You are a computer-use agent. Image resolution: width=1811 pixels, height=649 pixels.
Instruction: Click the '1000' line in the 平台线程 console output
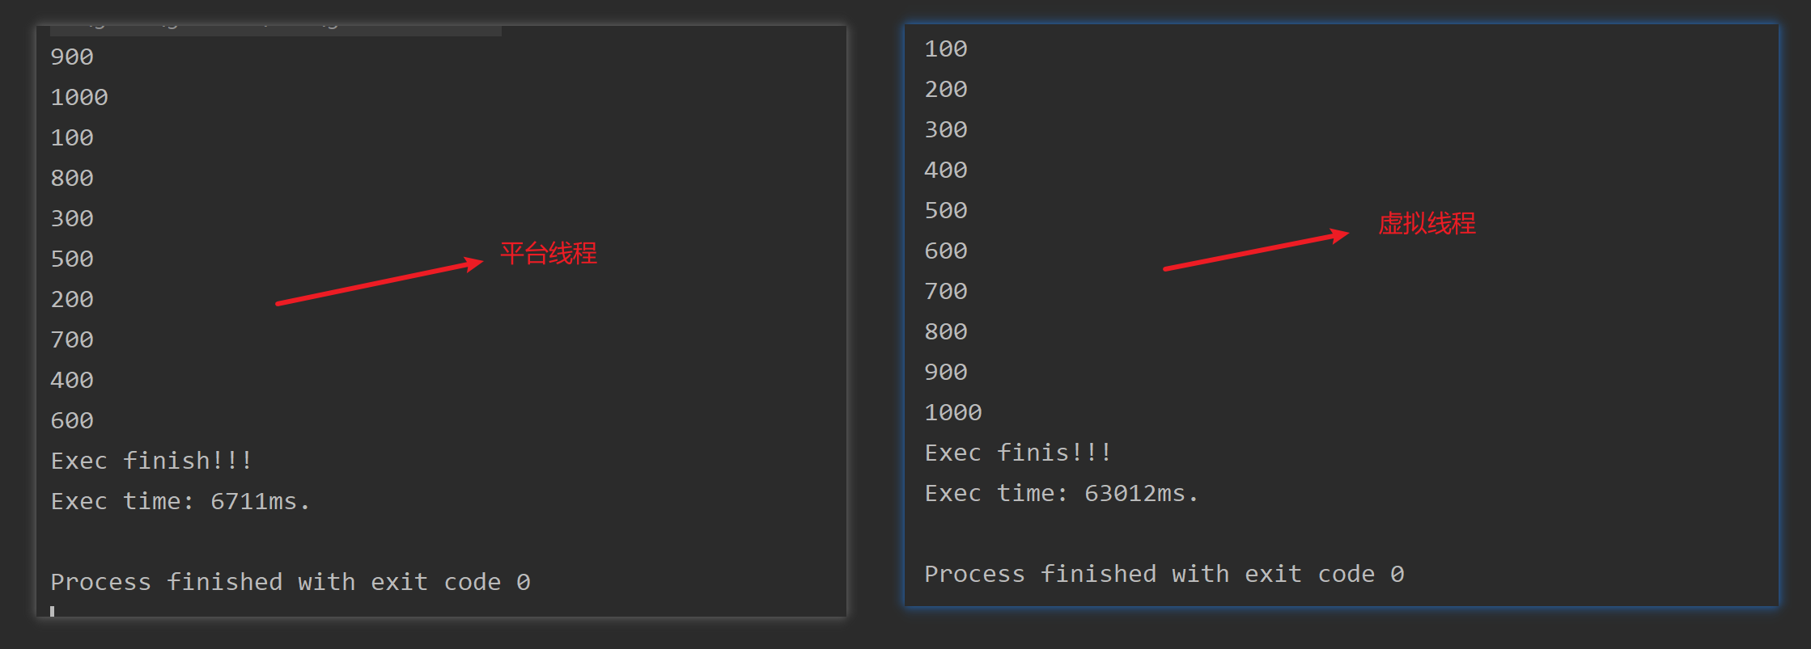79,98
